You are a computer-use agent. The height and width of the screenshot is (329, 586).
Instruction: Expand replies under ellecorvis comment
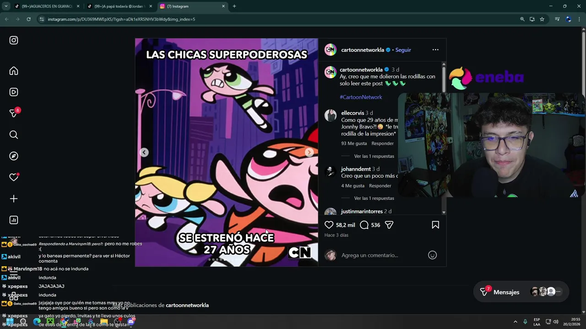(374, 156)
